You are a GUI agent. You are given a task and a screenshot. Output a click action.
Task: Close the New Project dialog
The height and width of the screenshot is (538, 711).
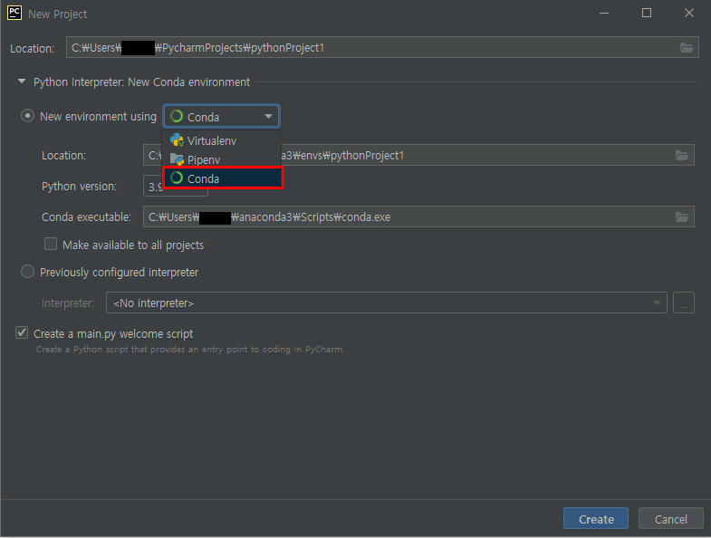[x=688, y=14]
